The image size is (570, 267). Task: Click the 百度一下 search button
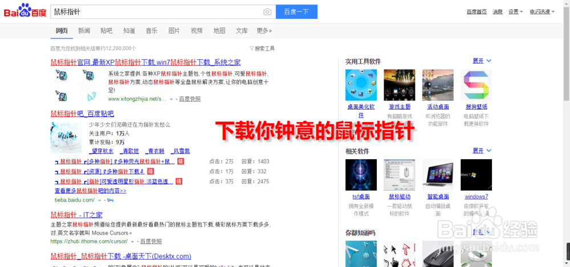[296, 11]
